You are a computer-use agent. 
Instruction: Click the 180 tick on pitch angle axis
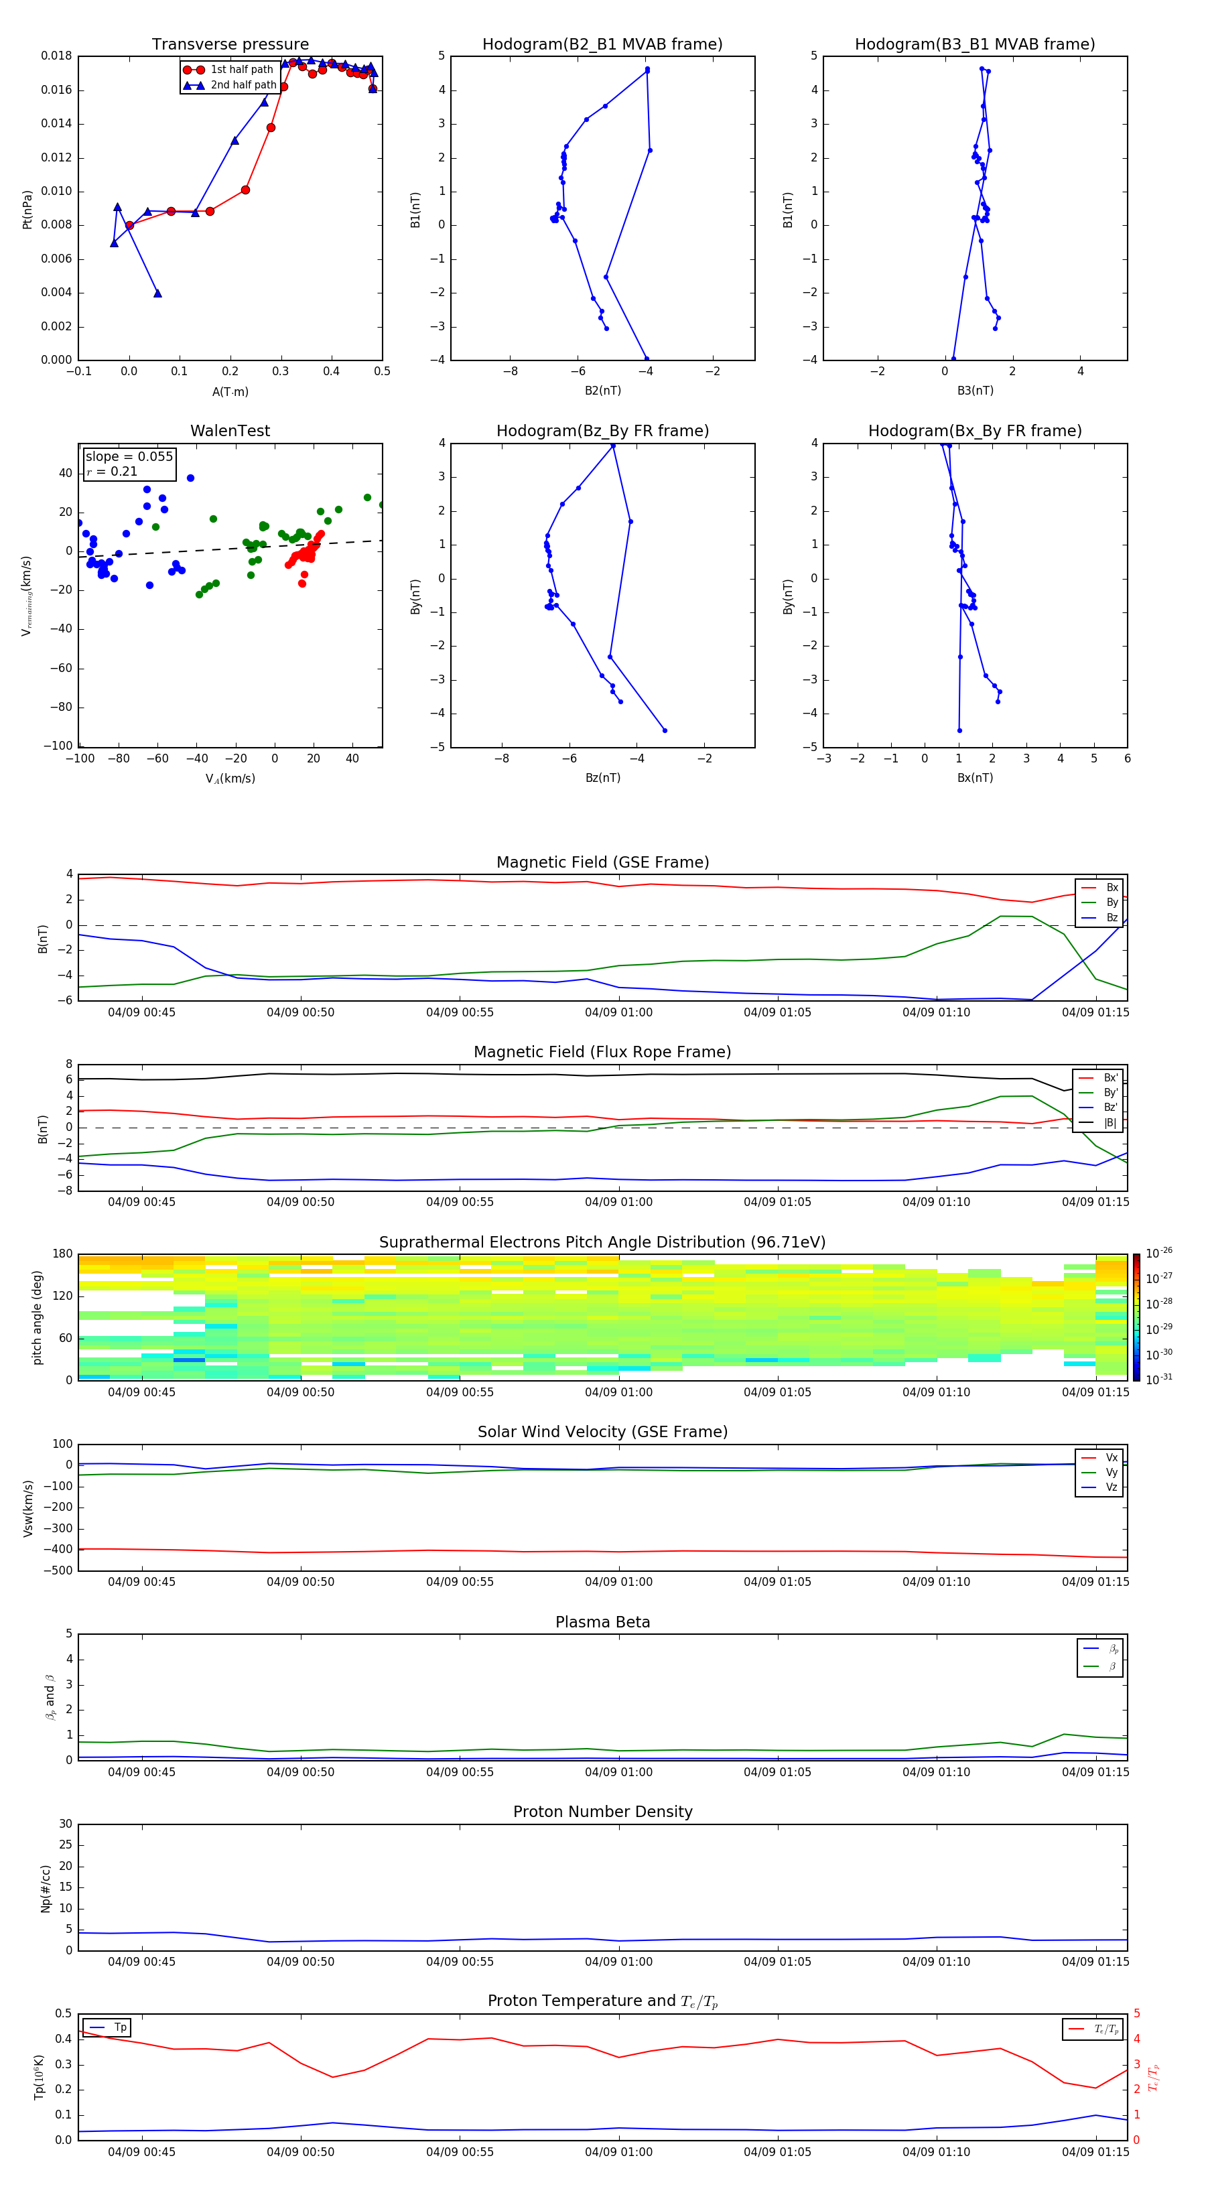pos(63,1254)
